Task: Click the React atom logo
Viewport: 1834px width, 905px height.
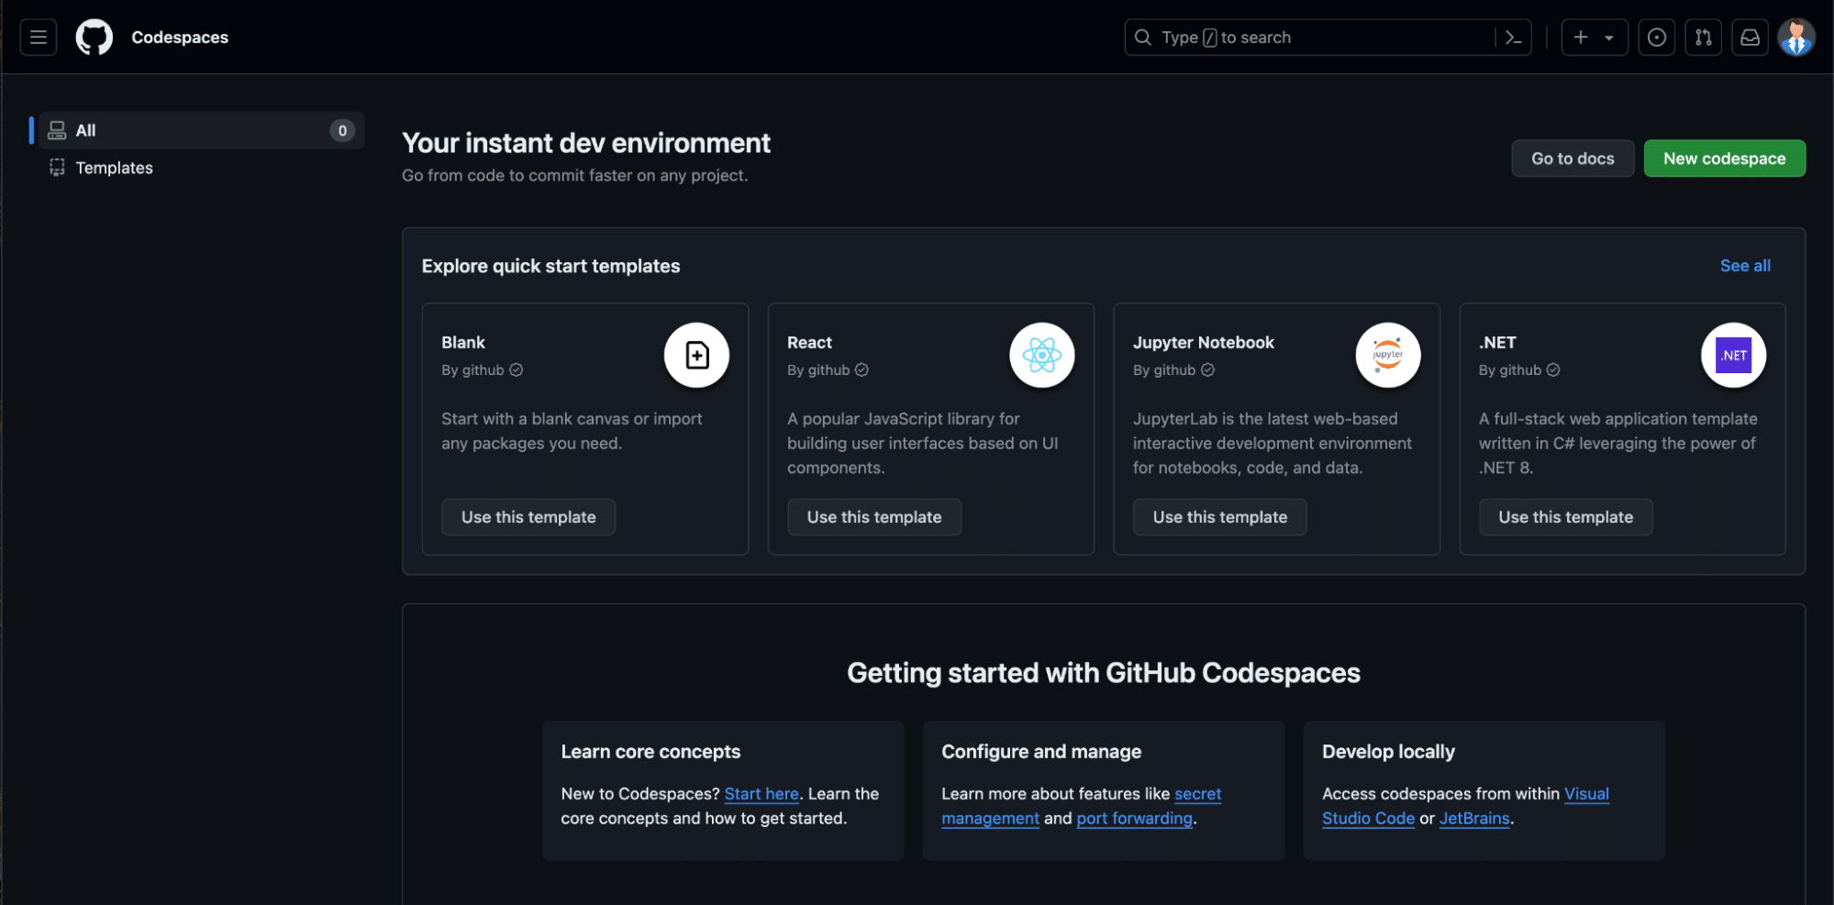Action: (1042, 355)
